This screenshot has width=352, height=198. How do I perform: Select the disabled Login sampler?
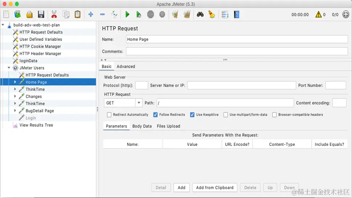tap(31, 118)
